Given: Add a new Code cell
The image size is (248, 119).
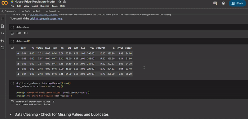Looking at the screenshot, I should click(x=26, y=11).
